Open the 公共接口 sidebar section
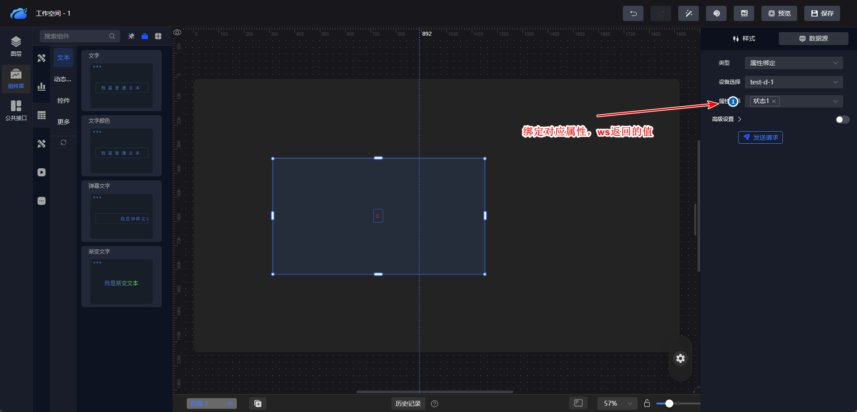 point(16,110)
